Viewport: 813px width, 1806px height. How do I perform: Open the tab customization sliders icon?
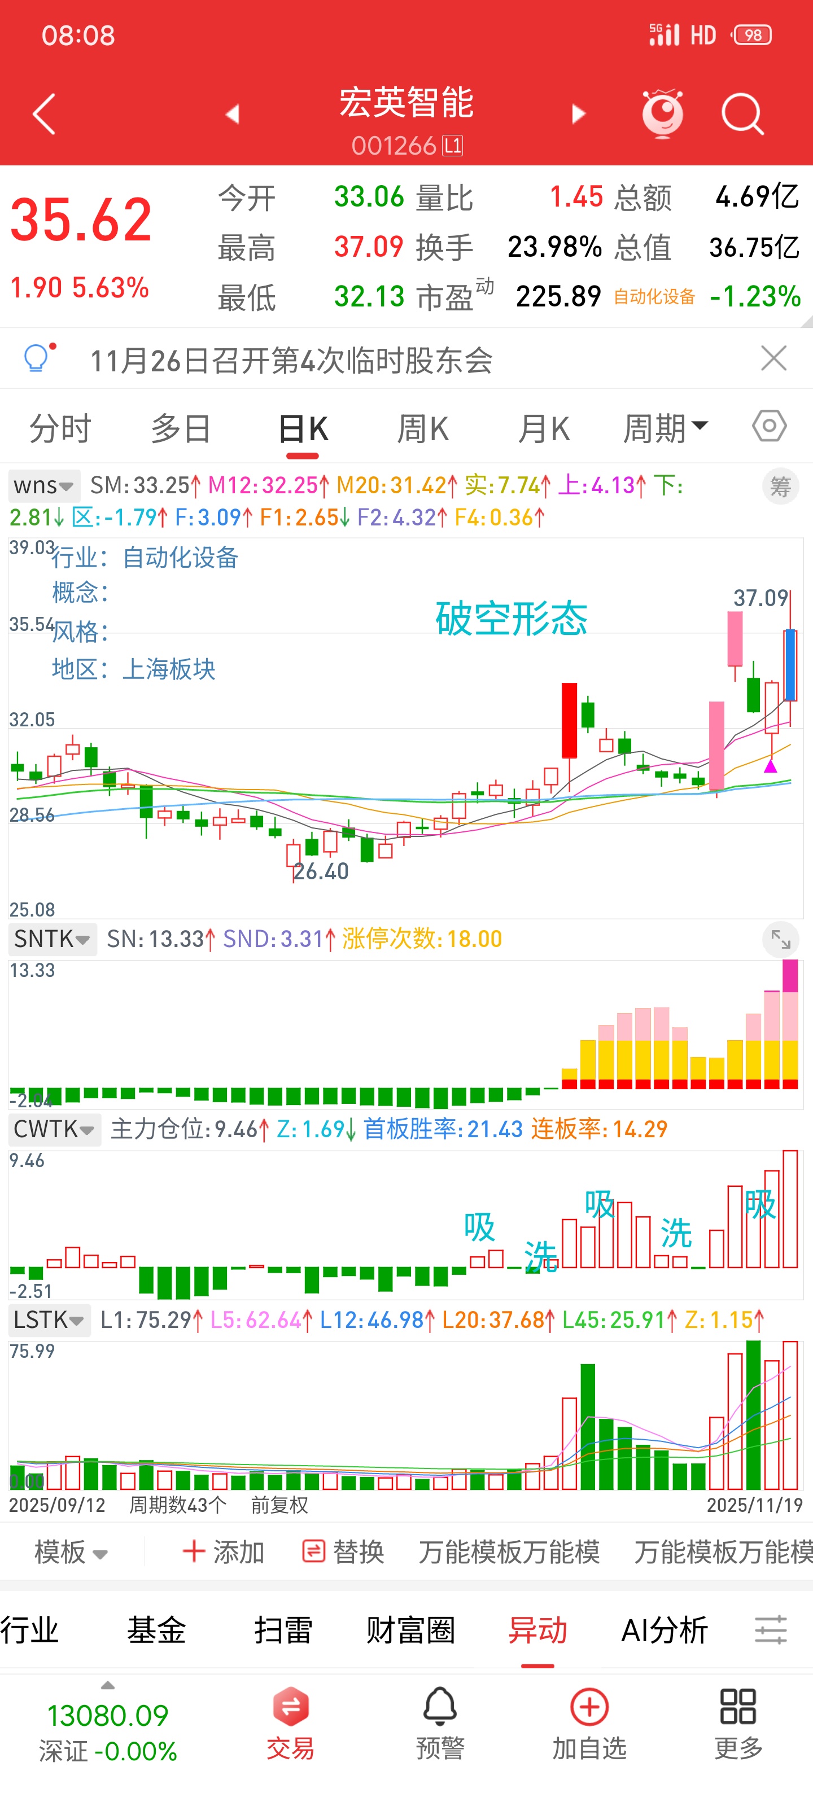[770, 1629]
